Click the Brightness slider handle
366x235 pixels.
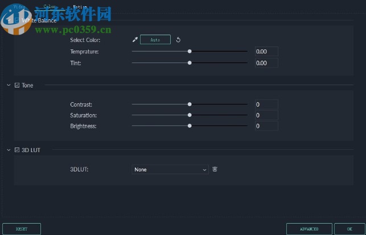[x=190, y=125]
